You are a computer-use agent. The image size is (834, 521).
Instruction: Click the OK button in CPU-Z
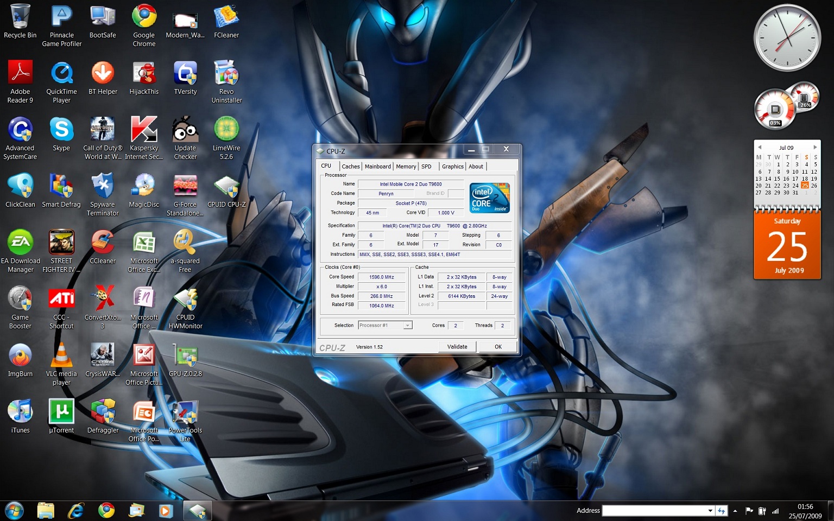pyautogui.click(x=498, y=347)
